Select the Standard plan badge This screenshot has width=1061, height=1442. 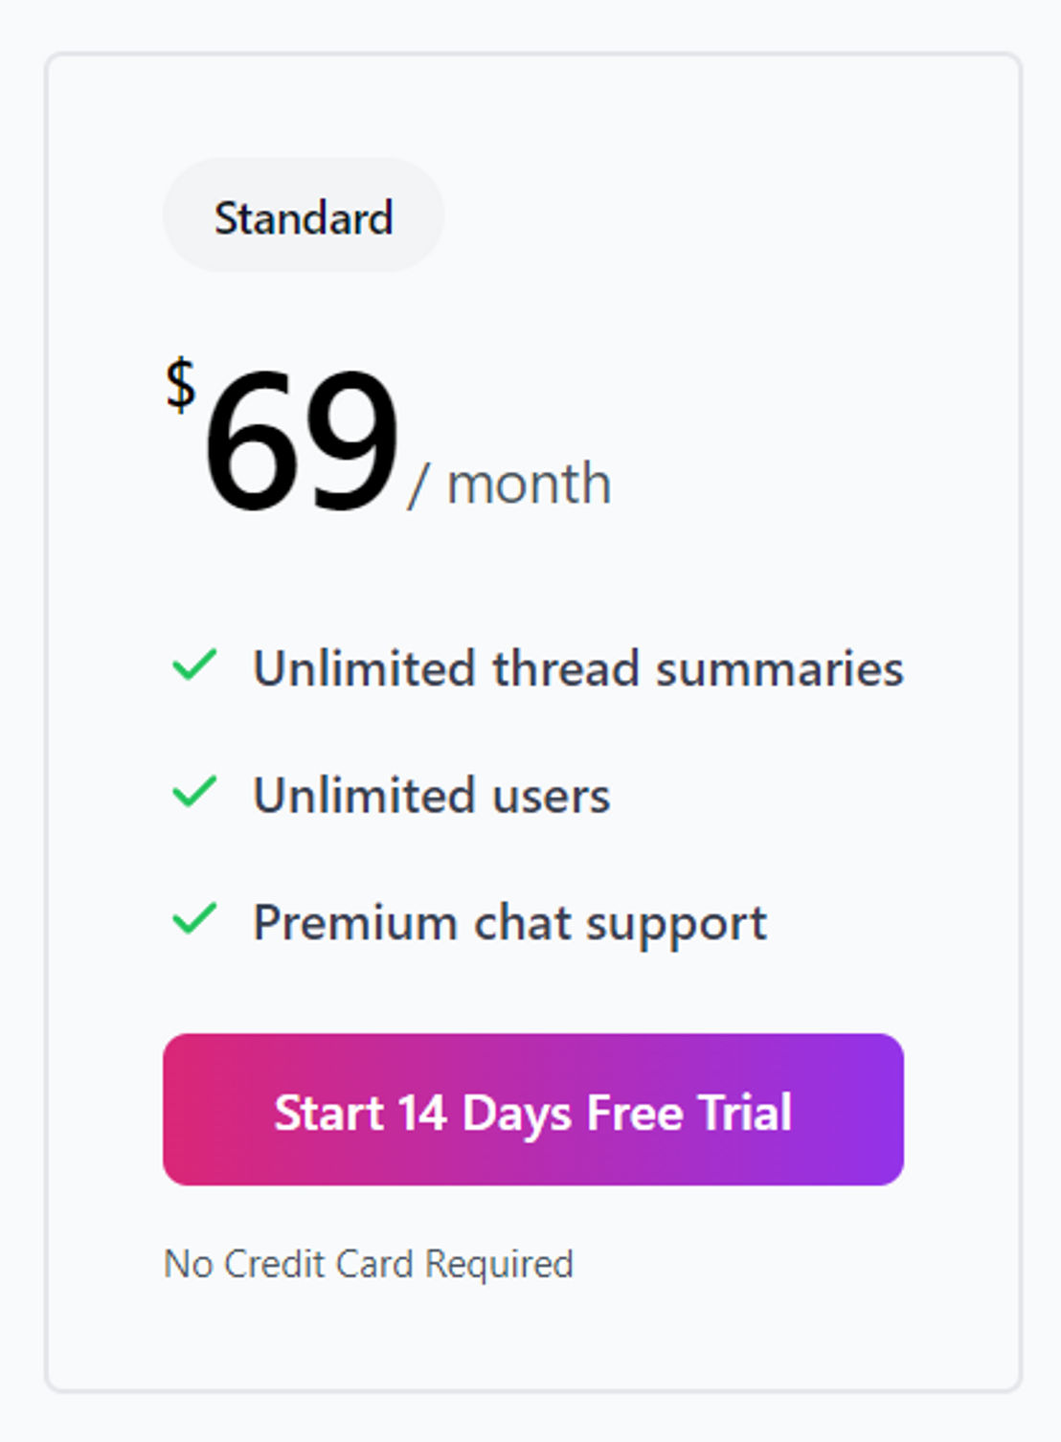pos(304,215)
